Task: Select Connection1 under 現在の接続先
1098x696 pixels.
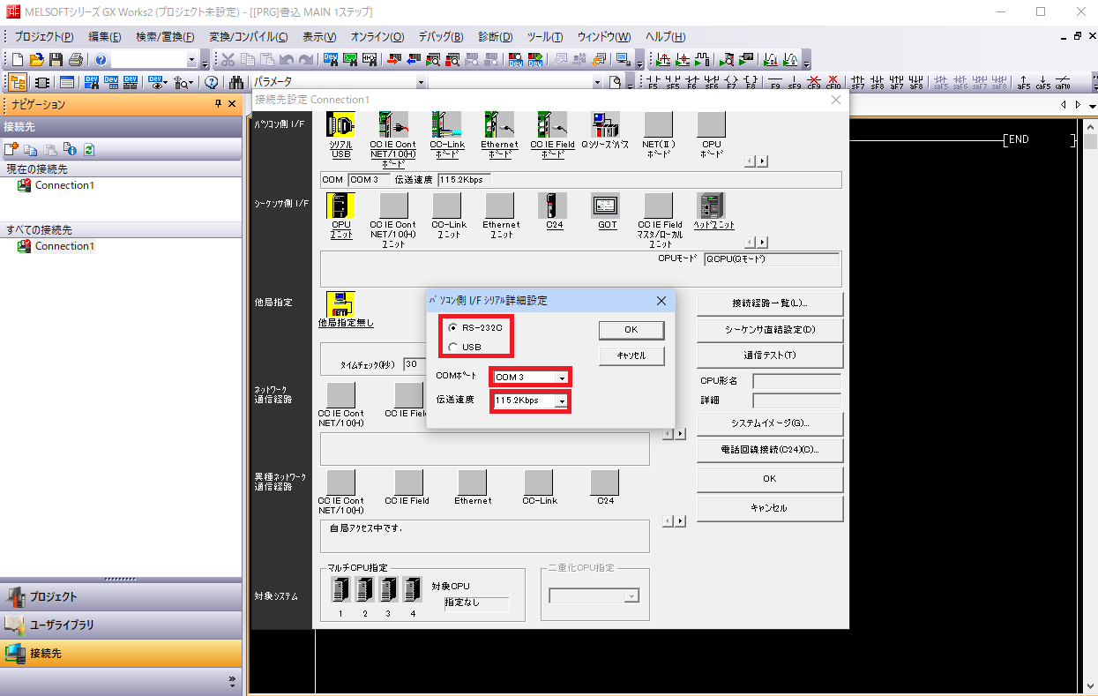Action: tap(63, 185)
